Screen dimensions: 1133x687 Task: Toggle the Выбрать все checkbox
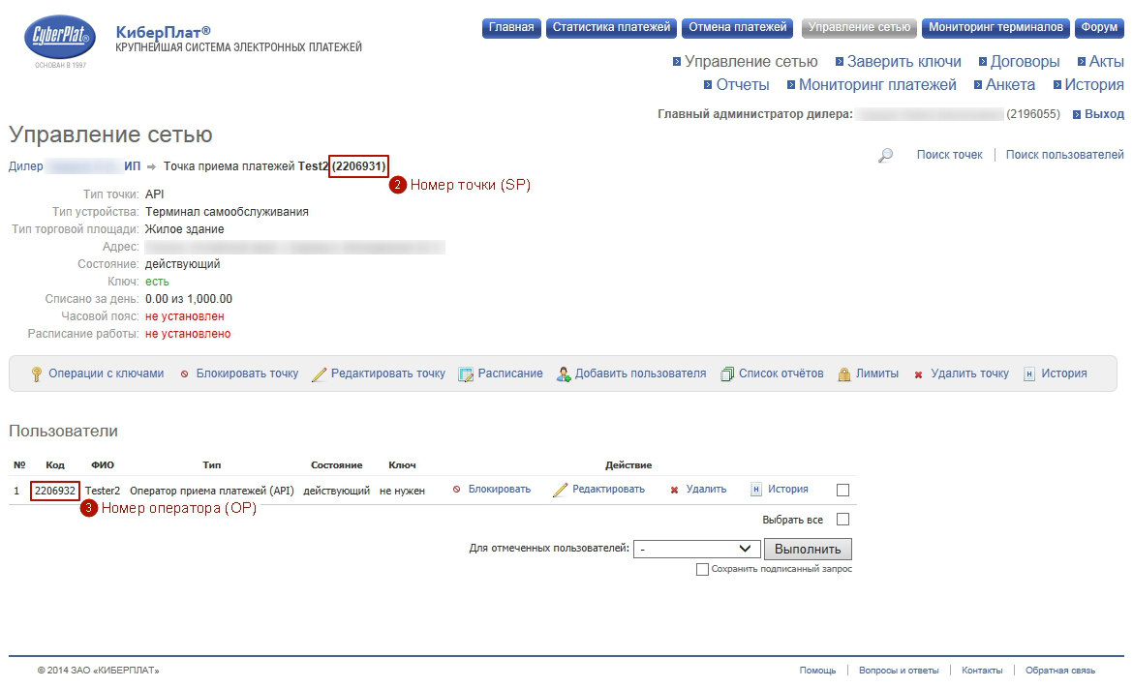click(x=842, y=520)
